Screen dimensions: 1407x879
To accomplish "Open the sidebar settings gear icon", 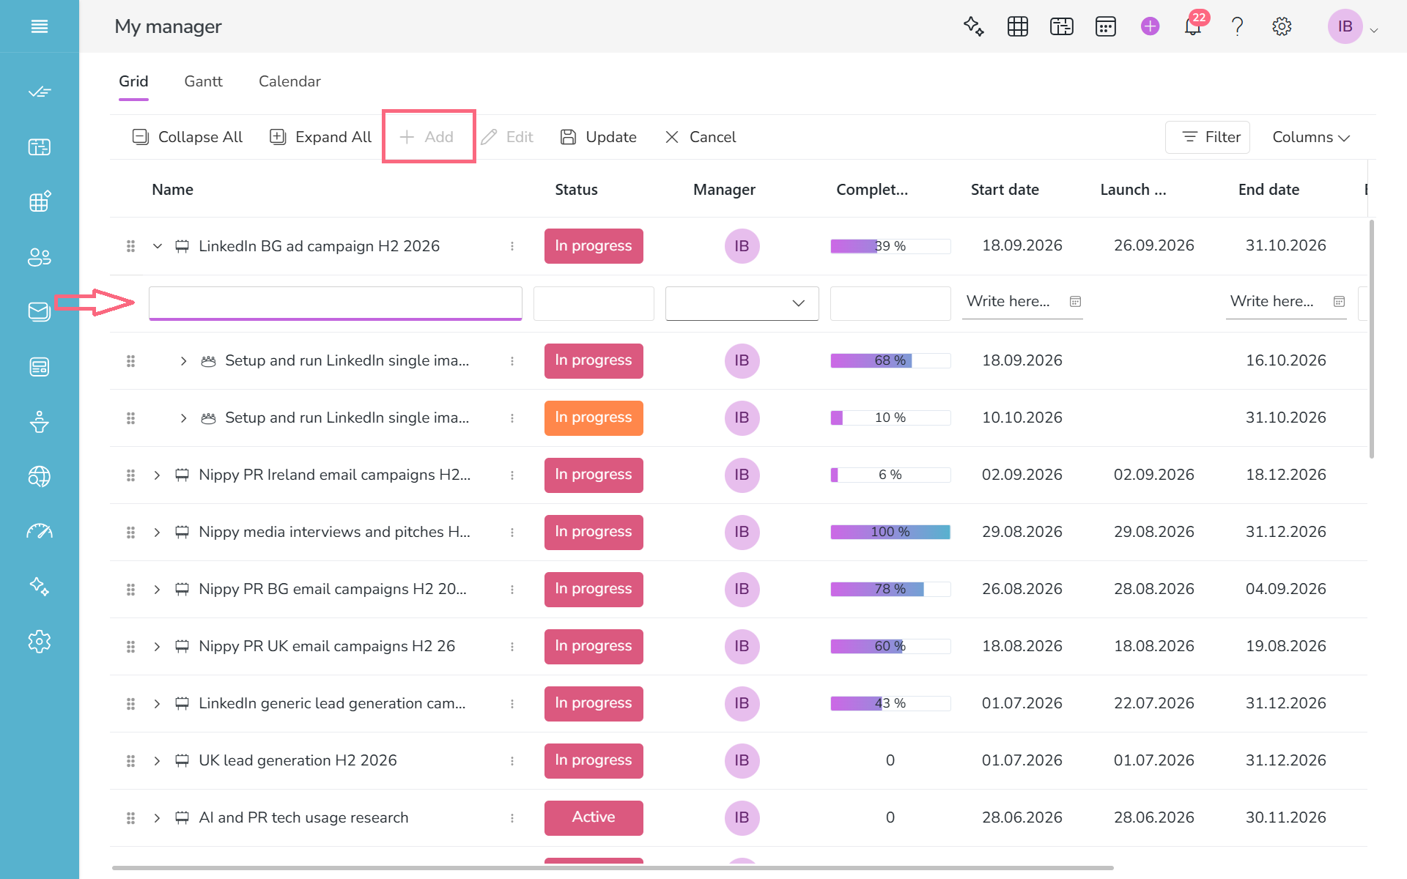I will coord(40,641).
